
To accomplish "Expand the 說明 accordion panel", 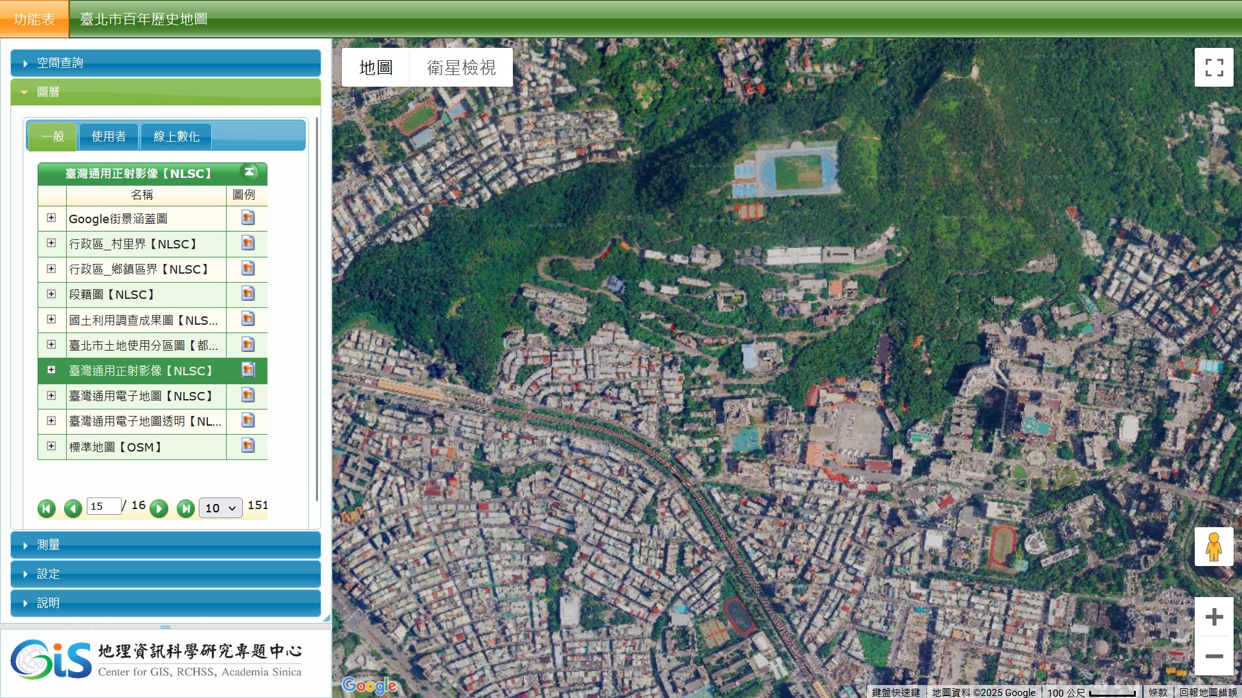I will click(x=166, y=603).
